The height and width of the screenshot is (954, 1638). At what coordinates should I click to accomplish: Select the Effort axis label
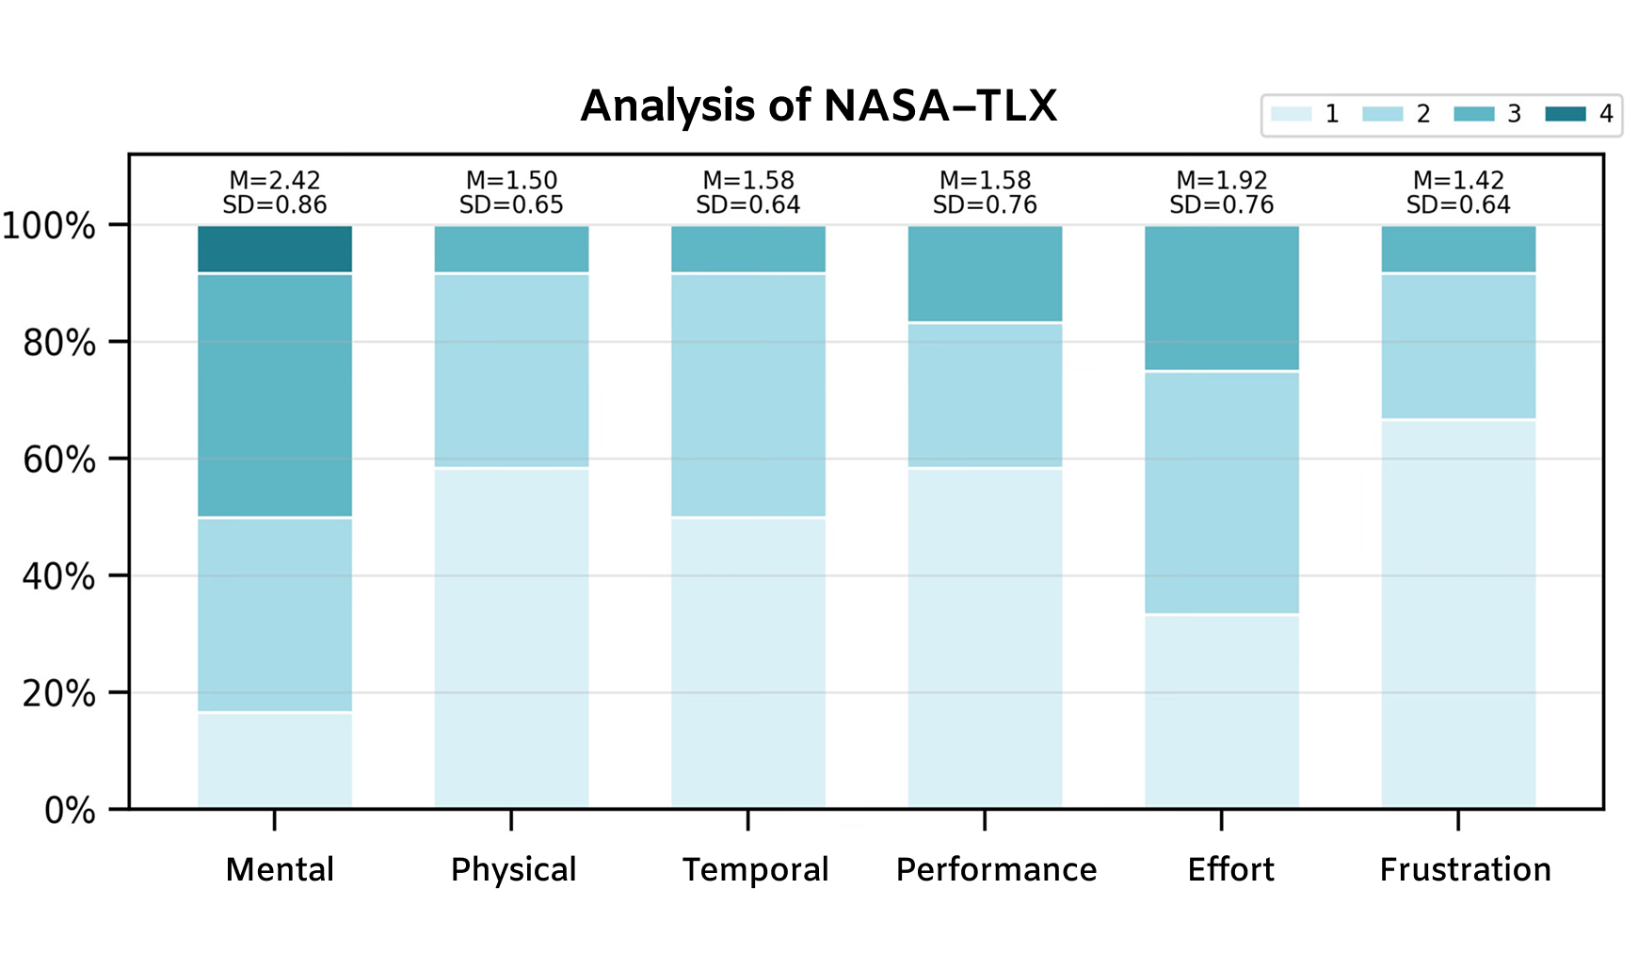coord(1230,869)
